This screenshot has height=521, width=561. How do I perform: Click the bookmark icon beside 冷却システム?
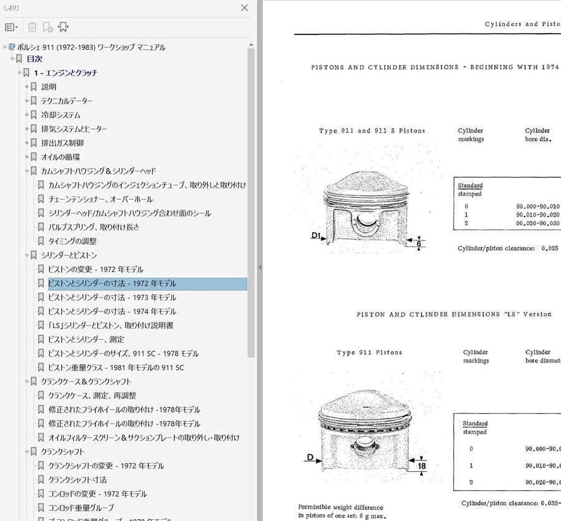point(34,115)
